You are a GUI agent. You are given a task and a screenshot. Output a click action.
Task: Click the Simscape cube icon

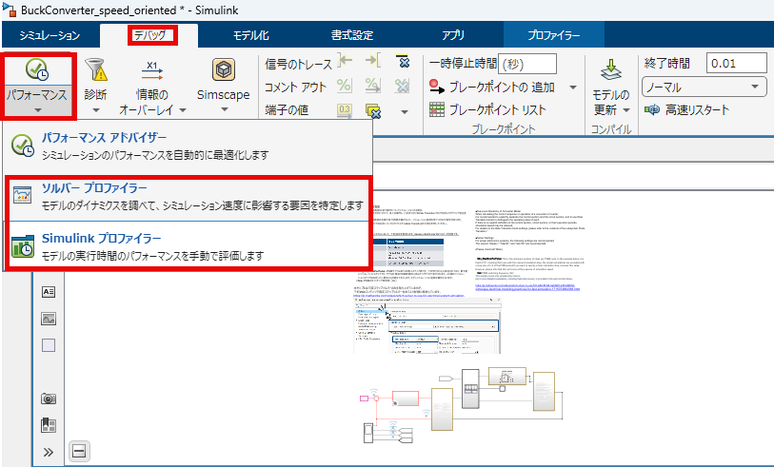point(223,70)
